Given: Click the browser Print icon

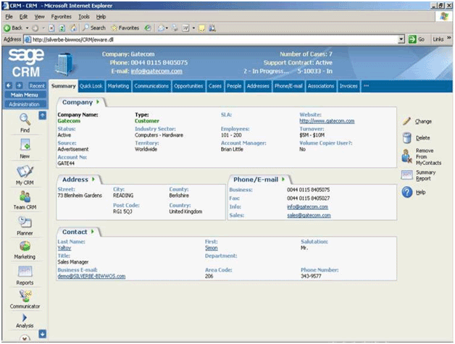Looking at the screenshot, I should [x=175, y=28].
